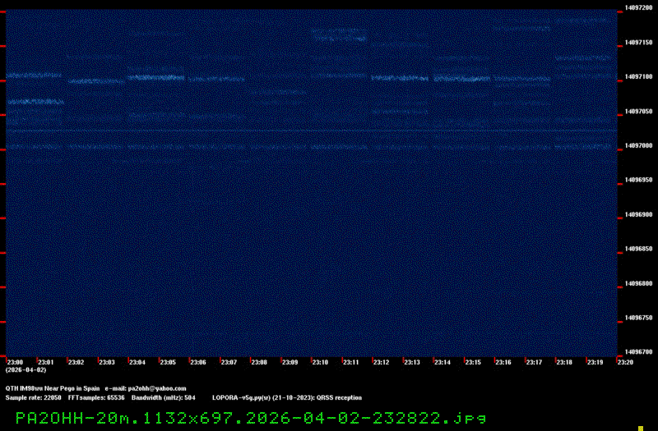
Task: Click the 14097100 frequency label
Action: tap(639, 77)
